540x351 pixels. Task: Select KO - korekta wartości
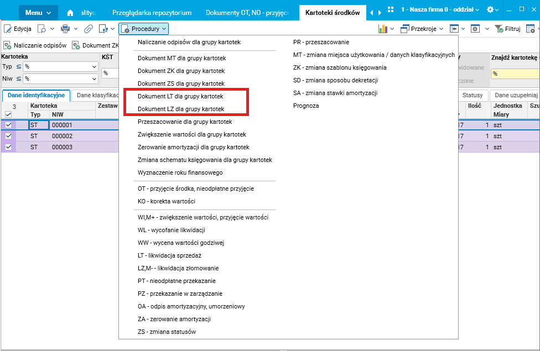coord(167,201)
